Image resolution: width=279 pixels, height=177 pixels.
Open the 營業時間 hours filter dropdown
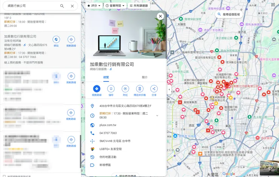pos(115,6)
